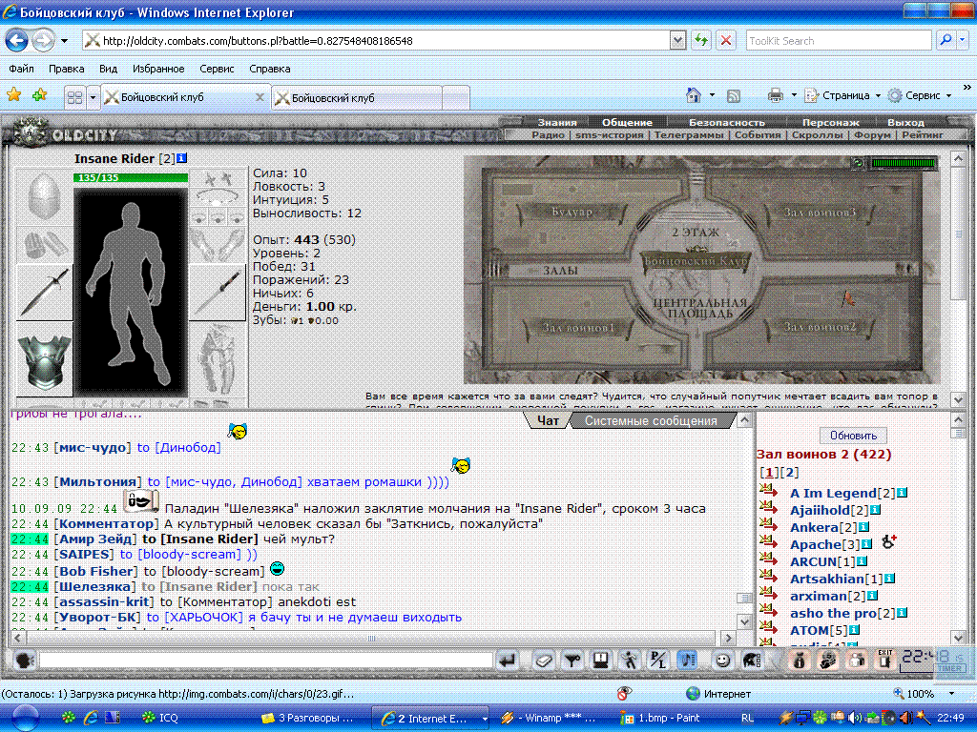Open the Рейтинг link
The height and width of the screenshot is (732, 977).
[923, 134]
